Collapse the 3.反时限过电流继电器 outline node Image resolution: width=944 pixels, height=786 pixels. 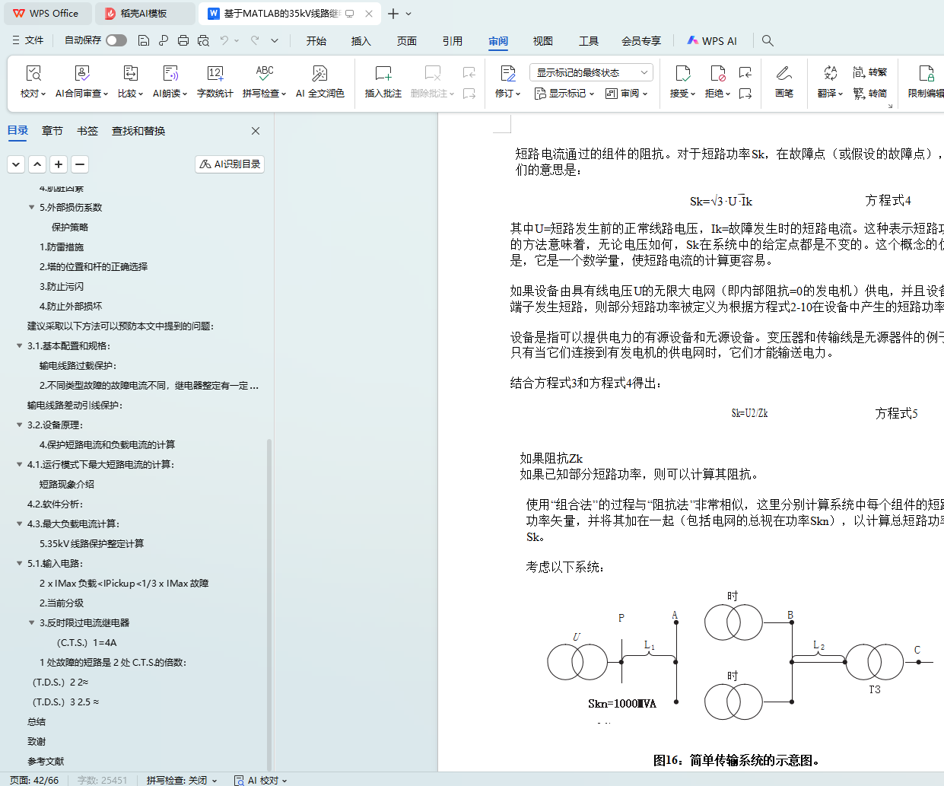coord(31,623)
